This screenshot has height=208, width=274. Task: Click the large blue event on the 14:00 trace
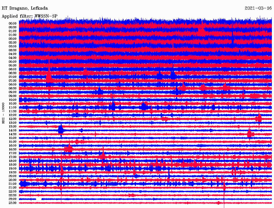point(61,130)
